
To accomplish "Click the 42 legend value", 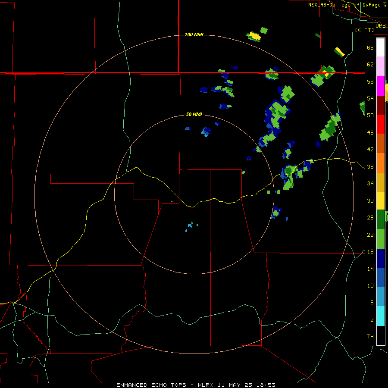I will click(x=370, y=150).
